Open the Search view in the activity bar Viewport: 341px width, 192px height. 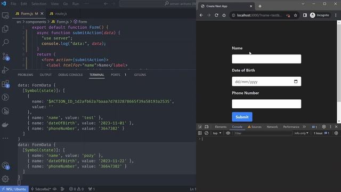click(x=5, y=43)
